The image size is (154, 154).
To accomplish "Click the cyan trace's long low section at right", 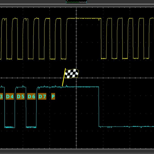I will point(126,127).
